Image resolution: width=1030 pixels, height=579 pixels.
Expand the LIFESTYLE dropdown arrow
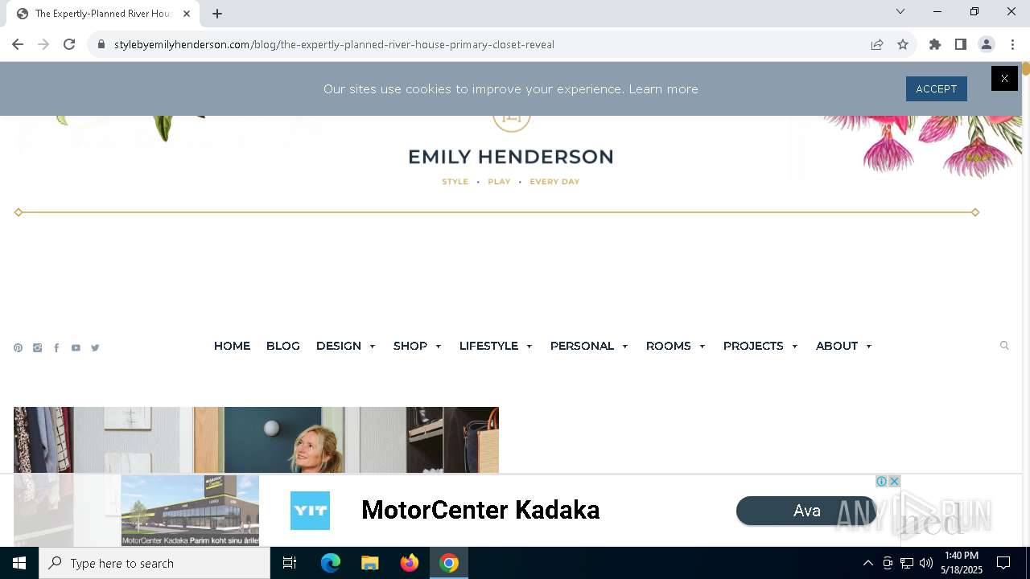pos(529,347)
